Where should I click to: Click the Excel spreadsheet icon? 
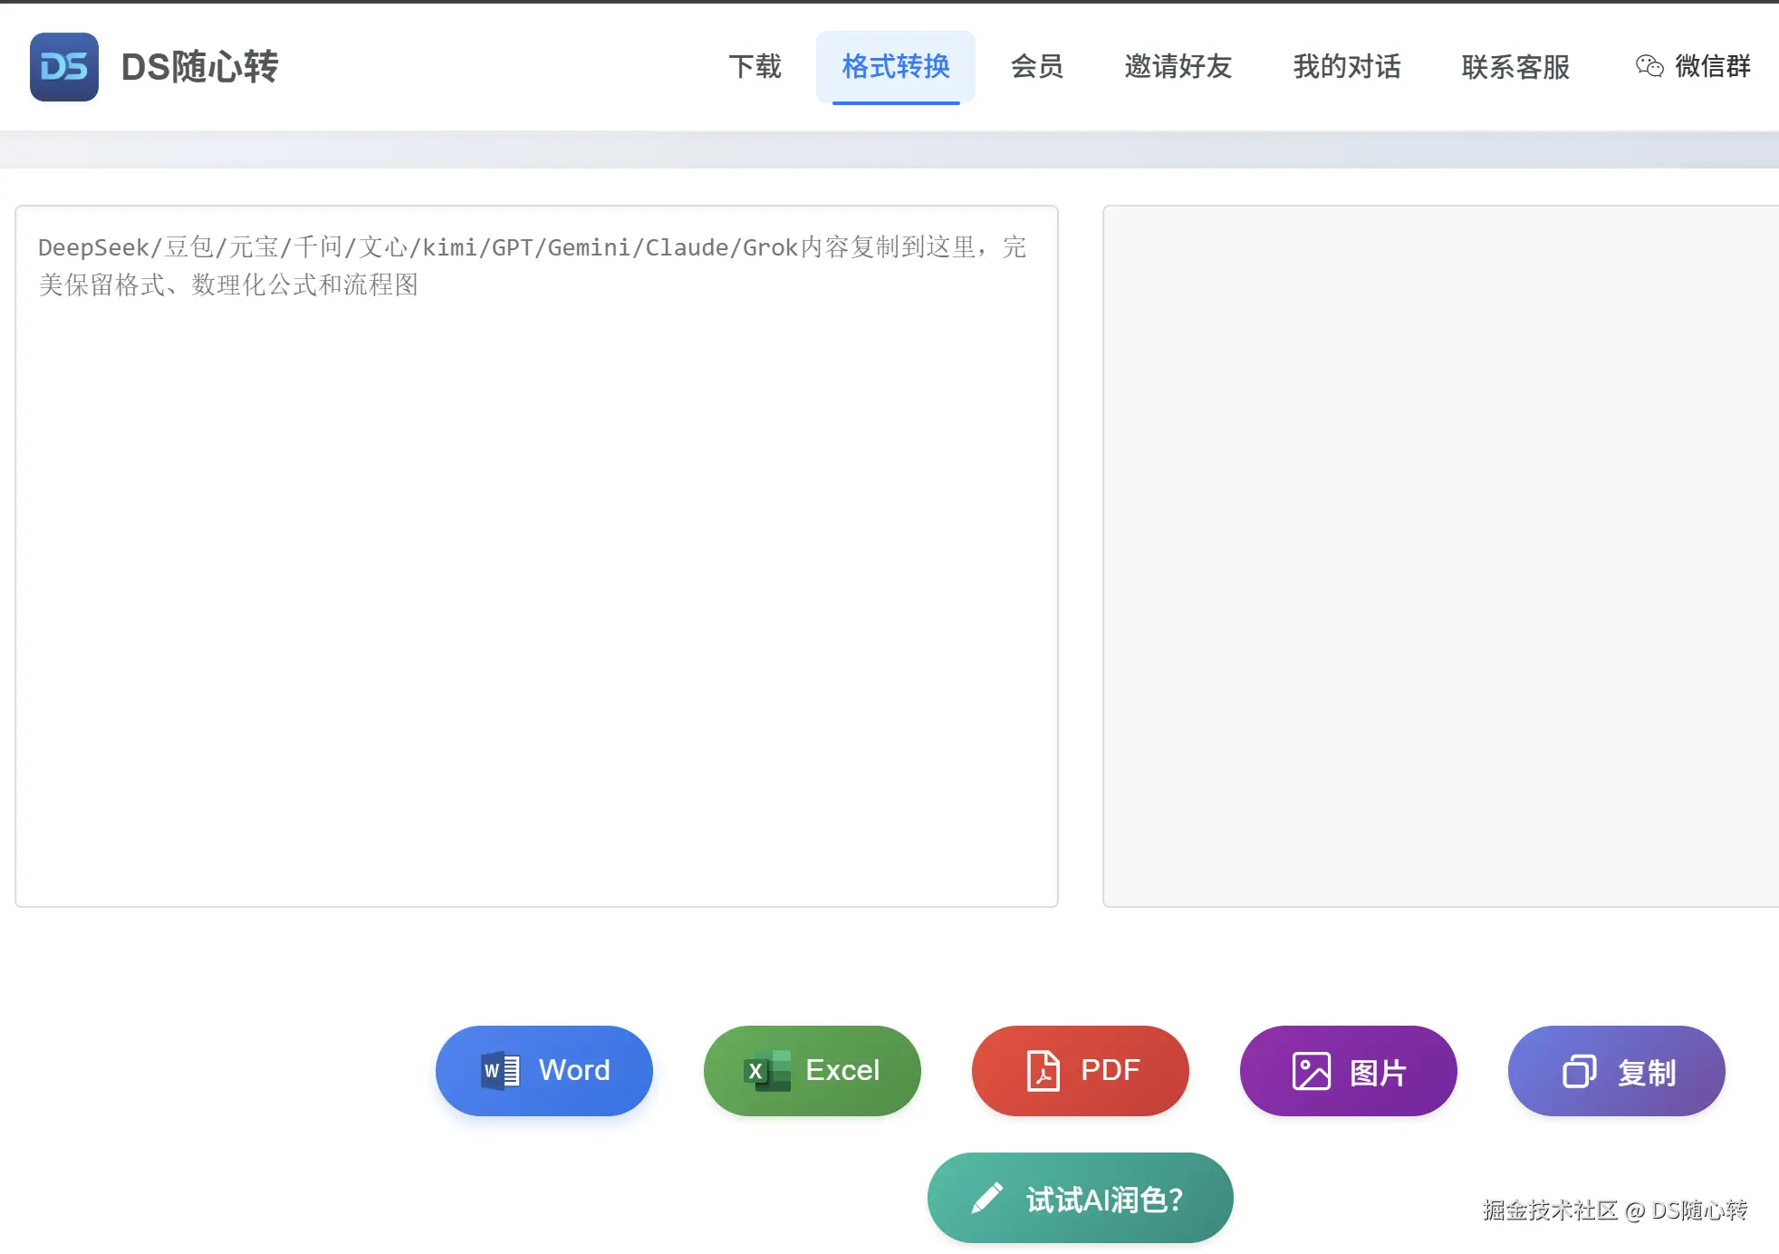767,1070
